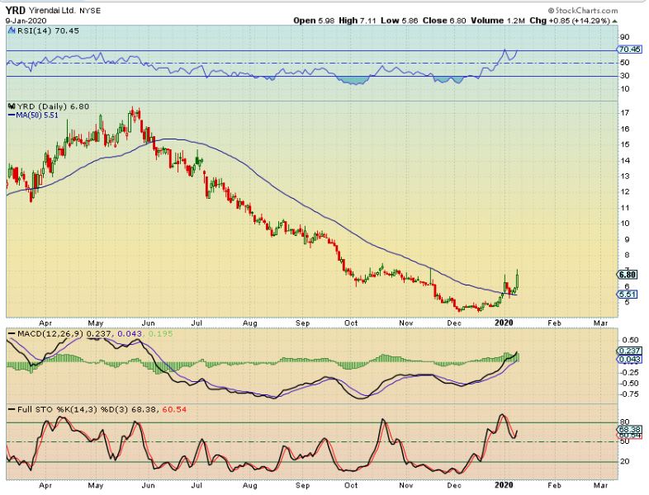Click the 5.51 moving-average tag on price axis
Screen dimensions: 649x495
click(628, 295)
